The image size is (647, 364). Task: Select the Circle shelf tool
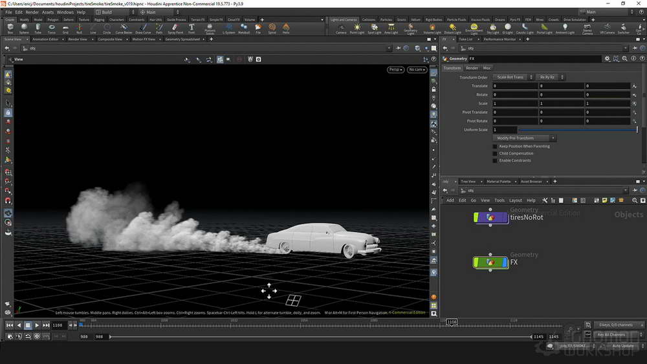[x=107, y=28]
